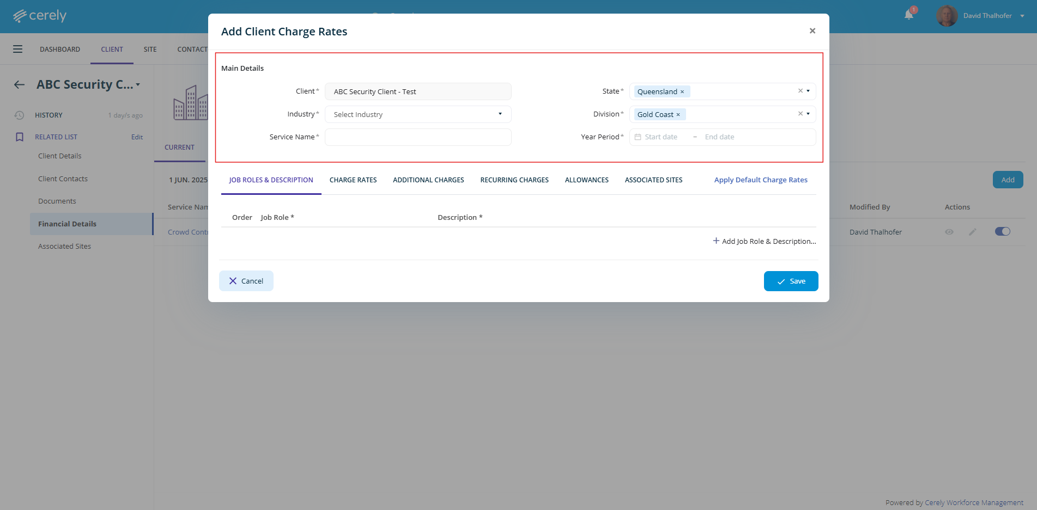Open the Allowances tab
This screenshot has width=1037, height=510.
(x=586, y=180)
